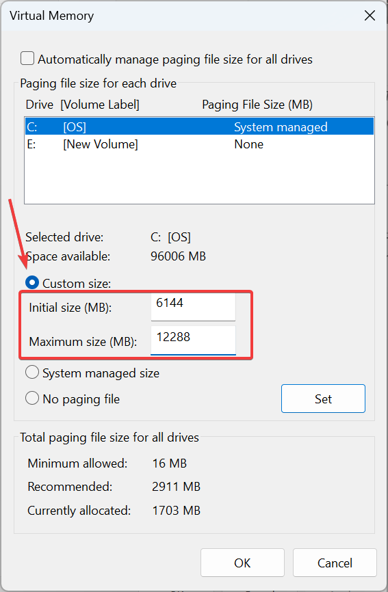Select the E: [New Volume] drive row

(200, 144)
